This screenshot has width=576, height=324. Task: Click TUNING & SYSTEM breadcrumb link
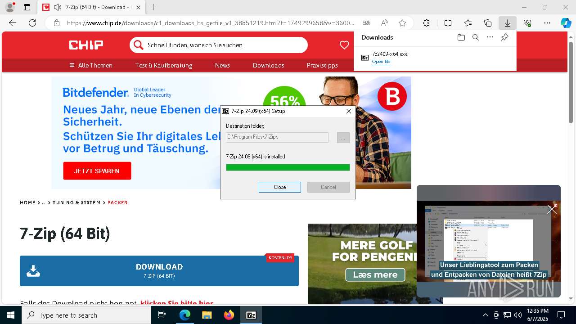[76, 202]
